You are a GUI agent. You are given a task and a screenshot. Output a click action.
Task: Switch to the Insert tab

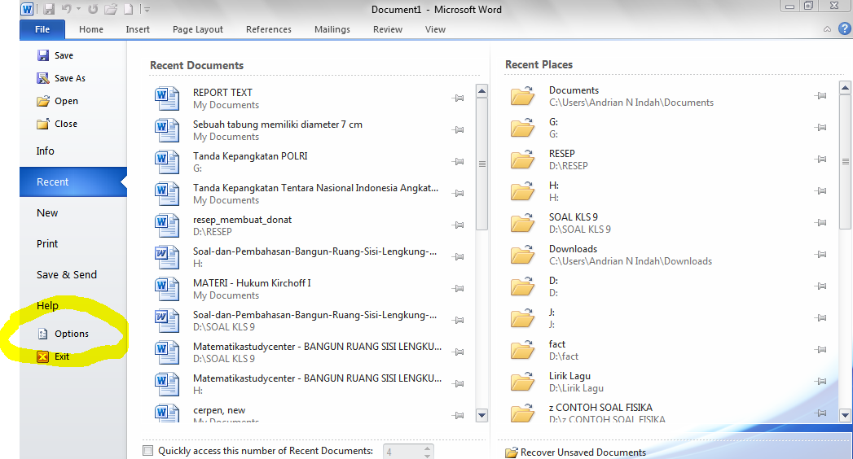(138, 29)
